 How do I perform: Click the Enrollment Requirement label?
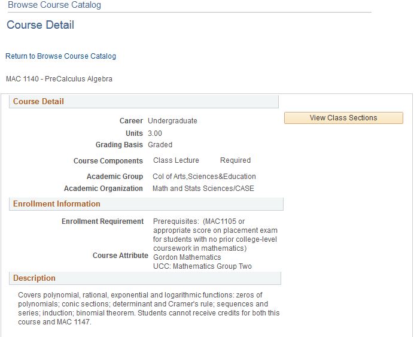coord(102,221)
